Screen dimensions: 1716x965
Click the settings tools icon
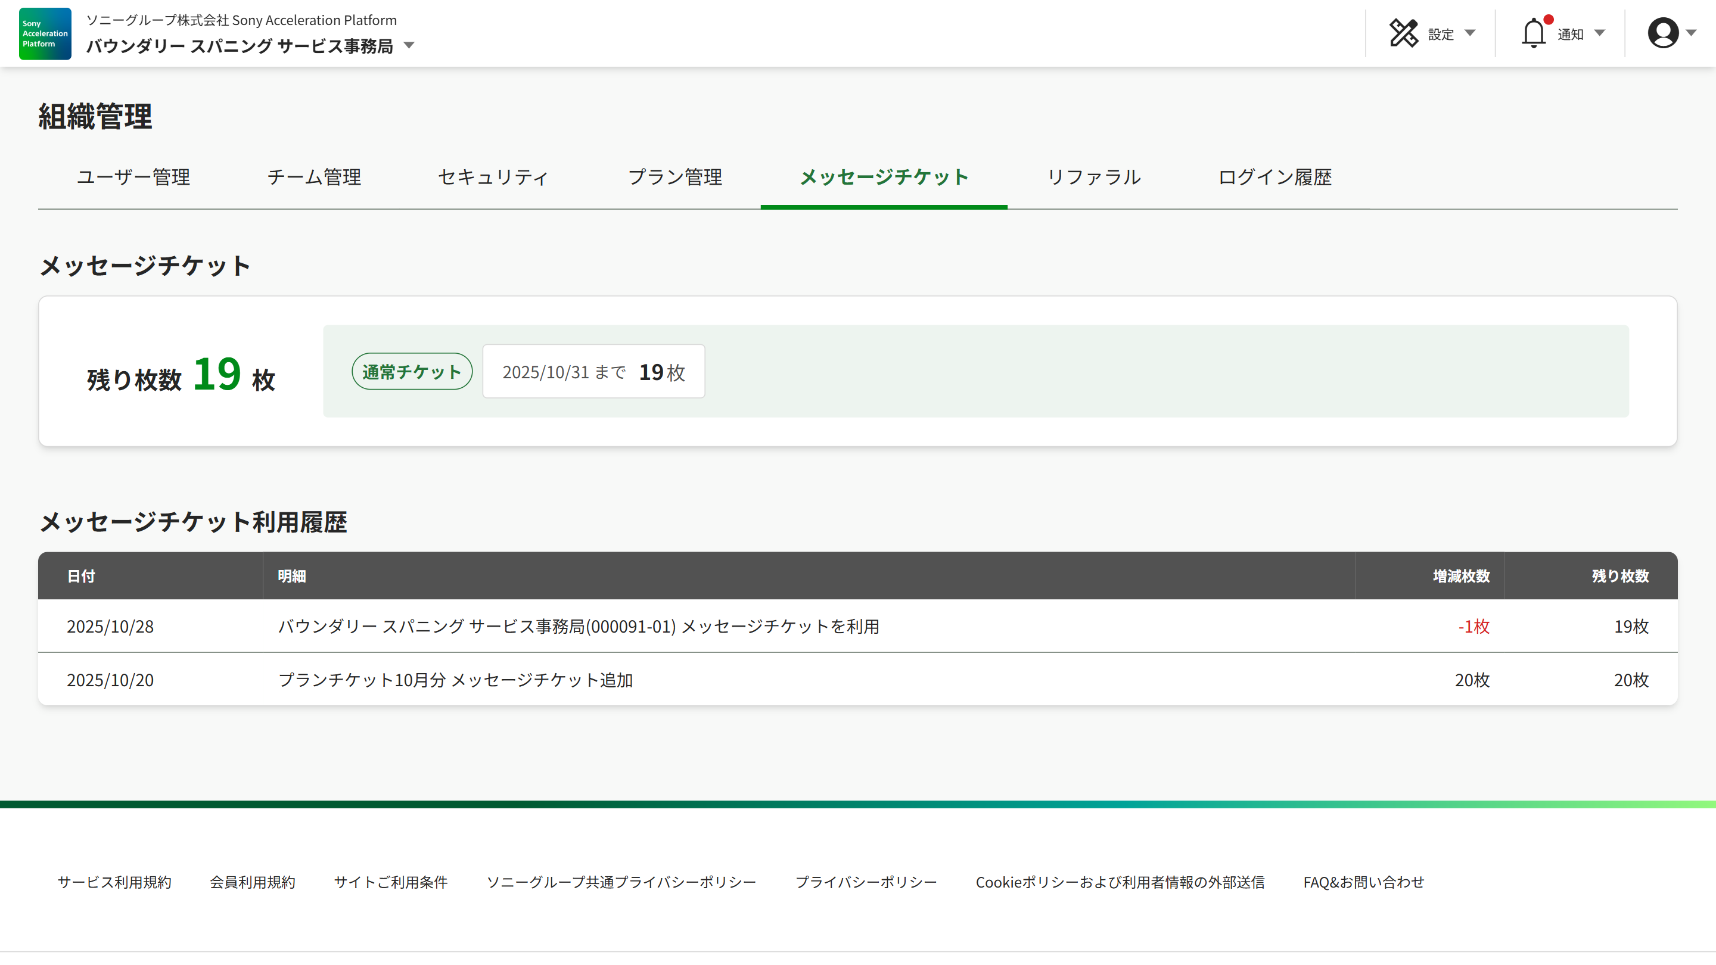(x=1403, y=33)
